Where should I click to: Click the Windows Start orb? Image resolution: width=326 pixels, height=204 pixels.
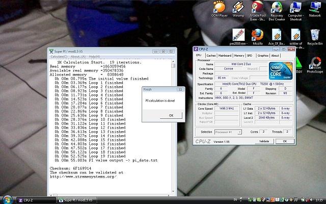[7, 200]
